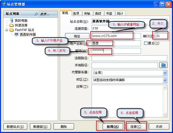Switch to the 传输 tab

pos(88,13)
